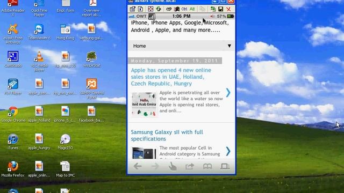The height and width of the screenshot is (193, 344).
Task: Click the Send Ctrl-Esc icon in toolbar
Action: click(177, 9)
